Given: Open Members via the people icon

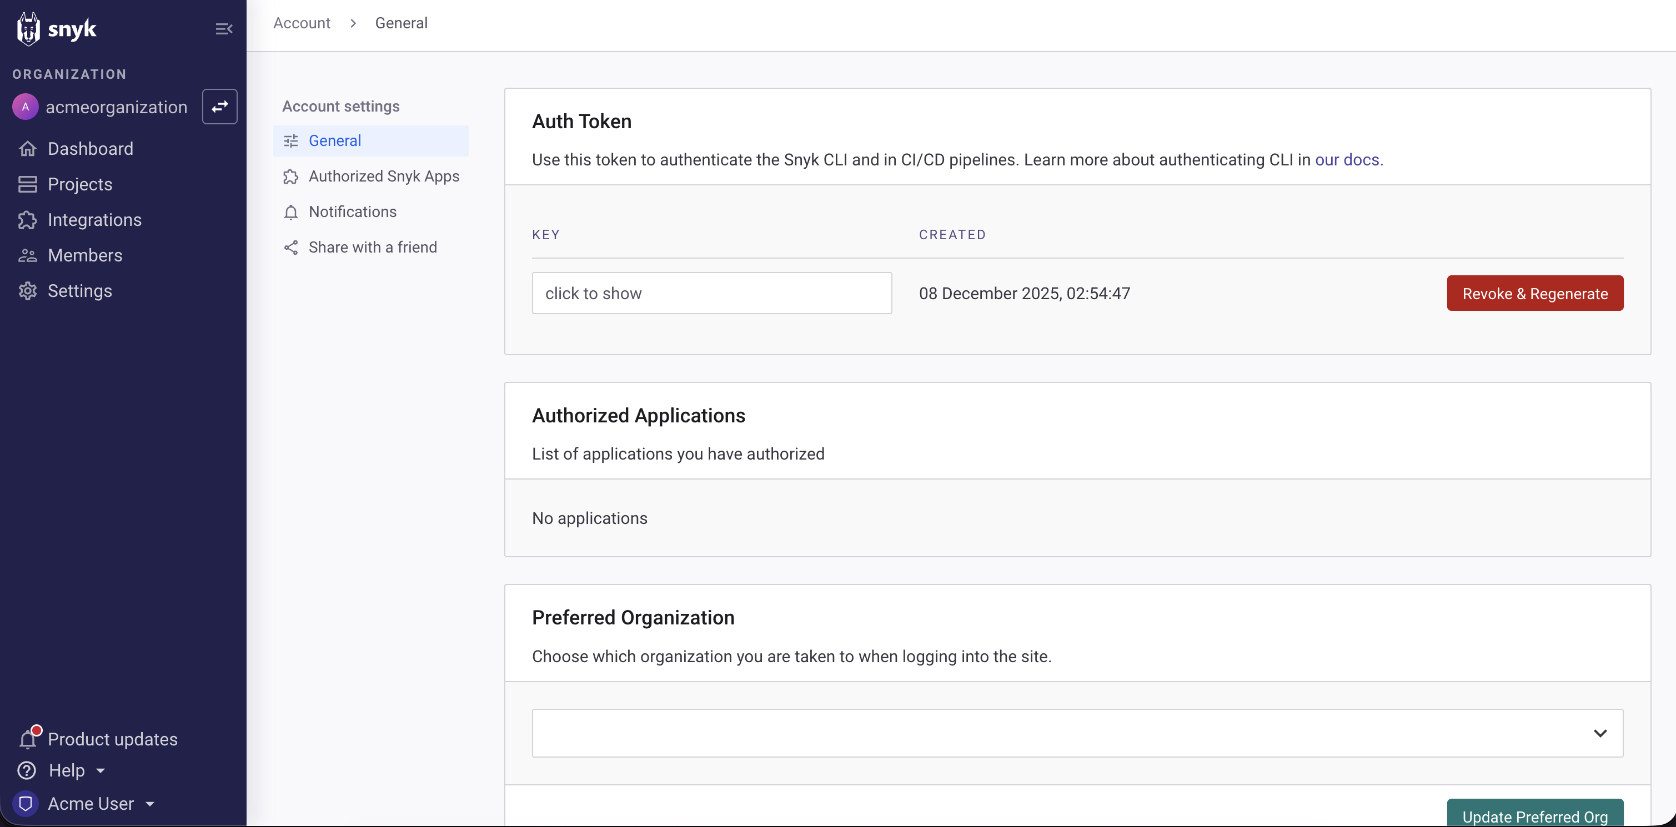Looking at the screenshot, I should point(27,255).
